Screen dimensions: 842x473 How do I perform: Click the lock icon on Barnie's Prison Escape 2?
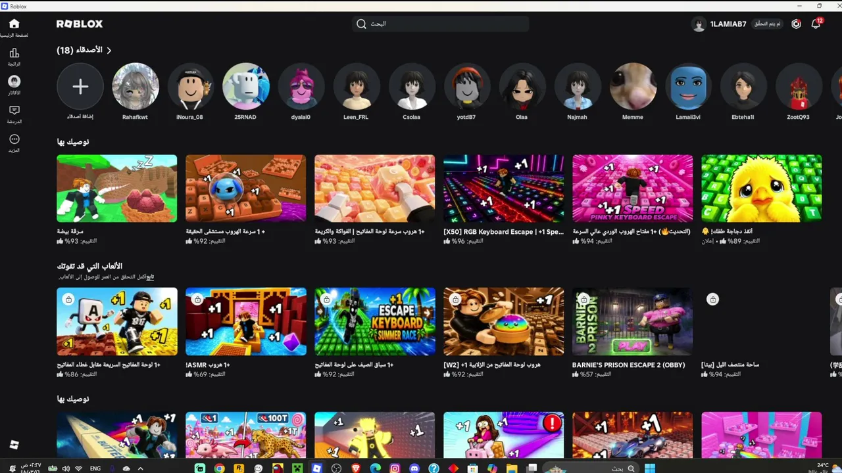pos(583,300)
